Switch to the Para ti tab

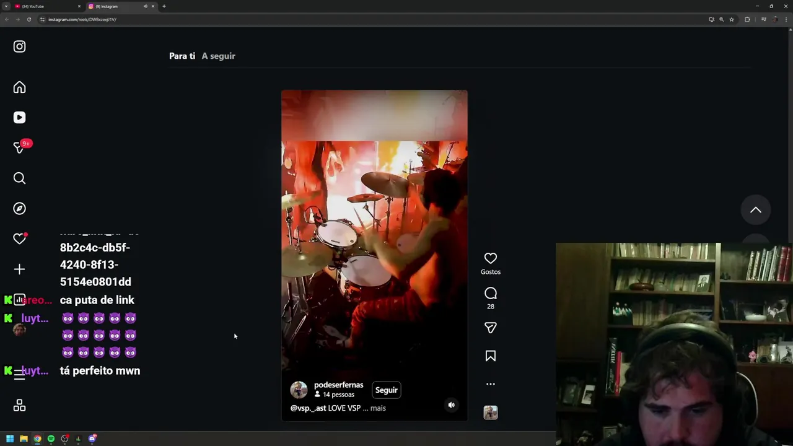click(x=182, y=56)
